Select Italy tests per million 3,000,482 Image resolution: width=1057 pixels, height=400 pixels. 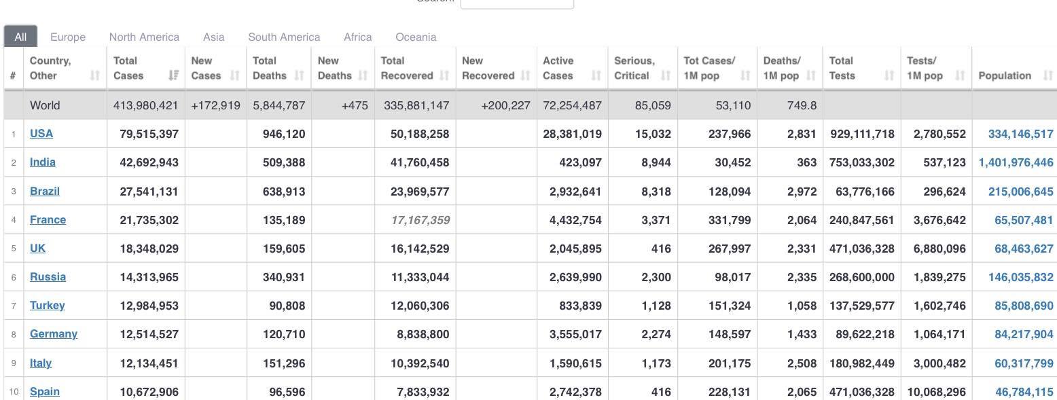939,363
